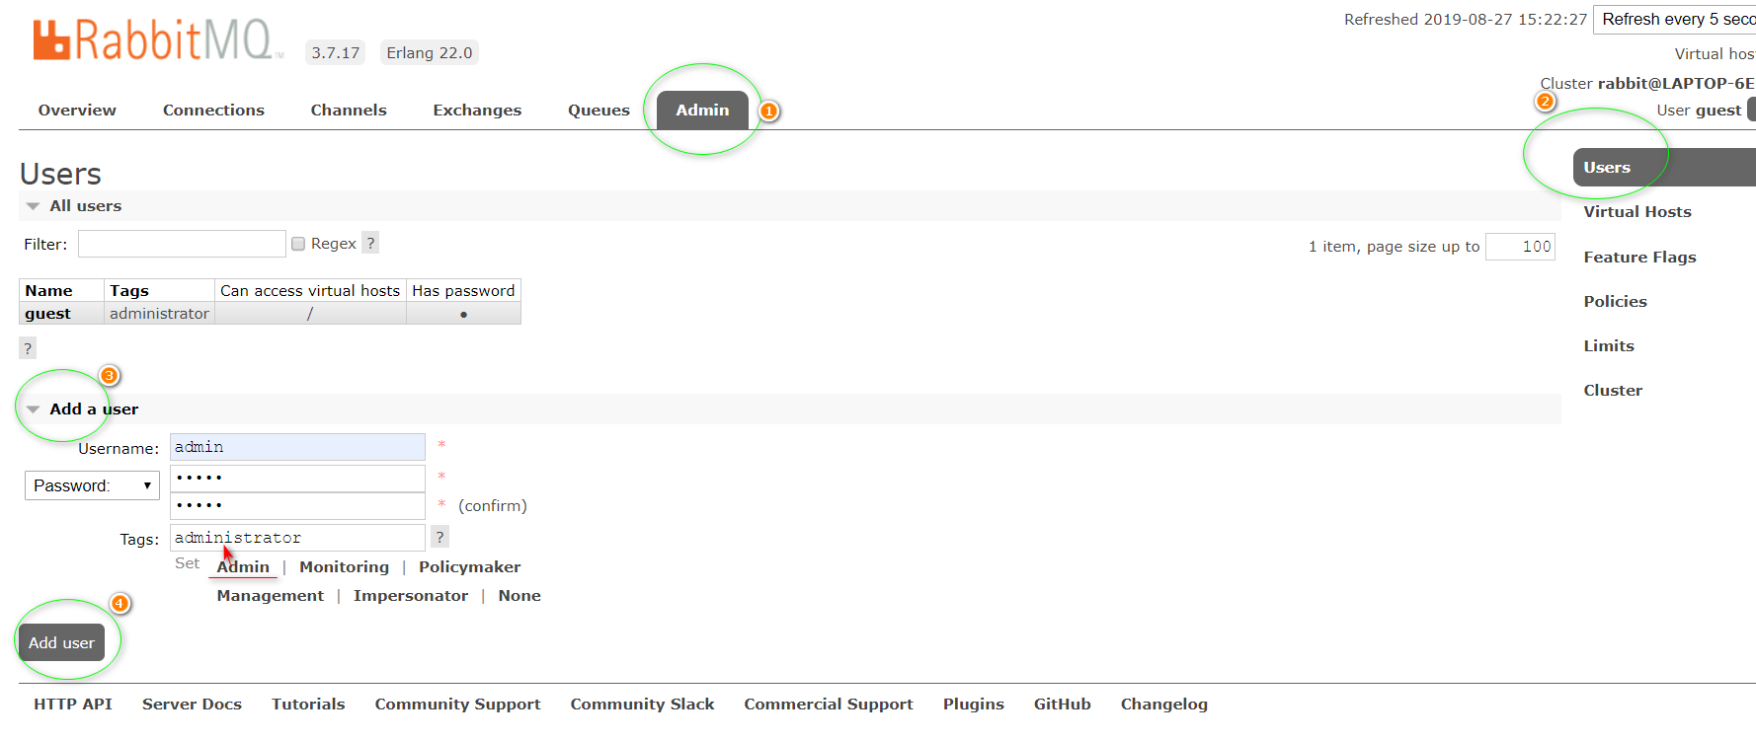This screenshot has width=1756, height=742.
Task: Open the Changelog link
Action: (1163, 705)
